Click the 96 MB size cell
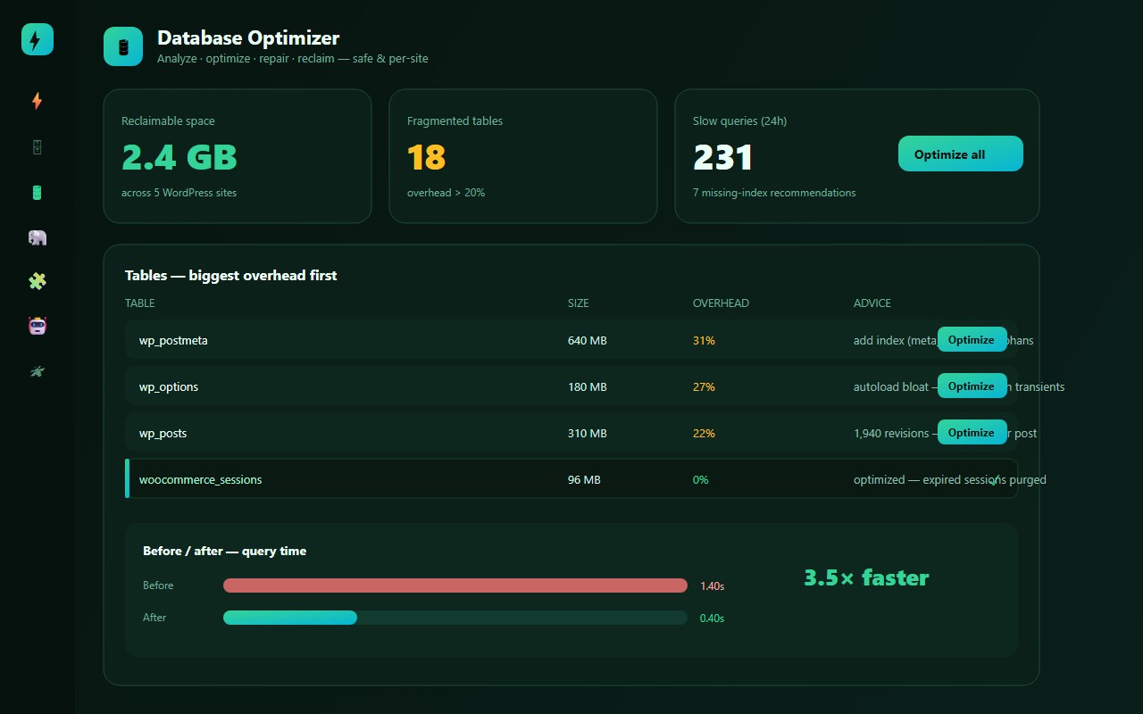Screen dimensions: 1143x714 point(584,479)
